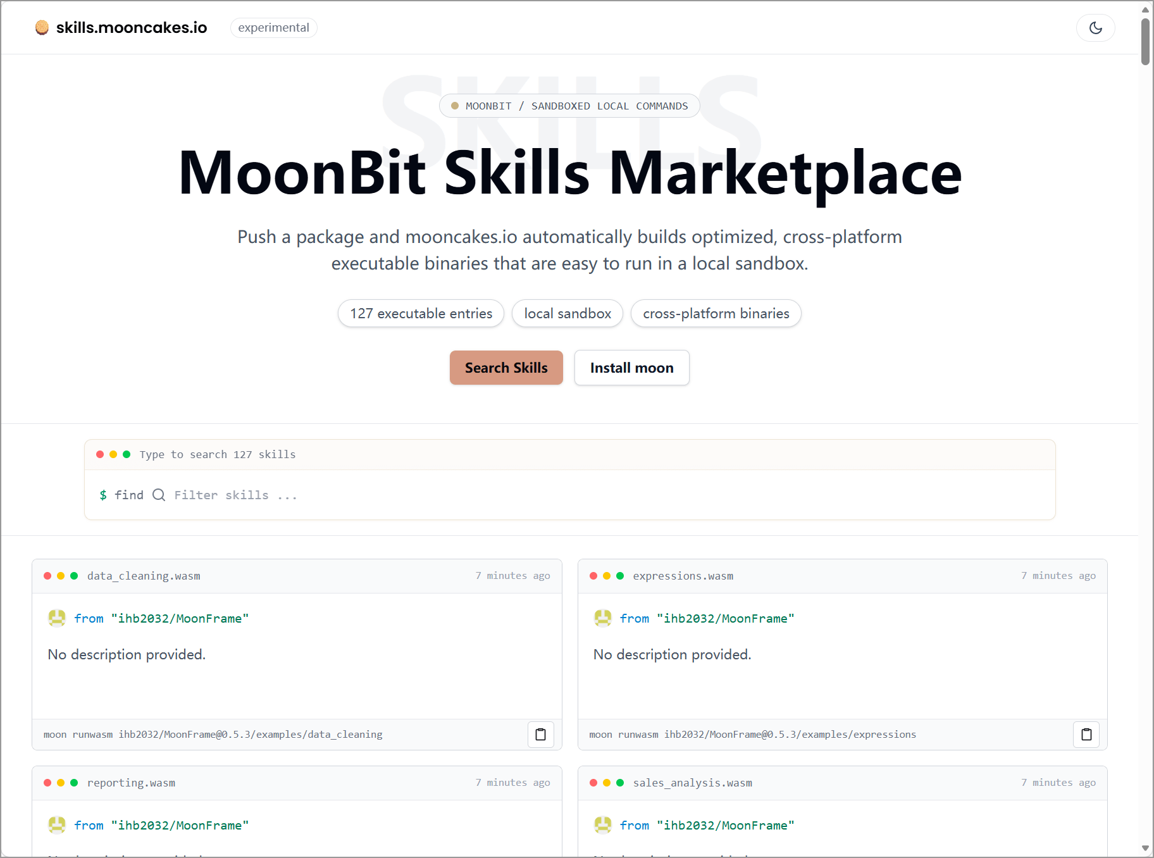
Task: Click ihb2032/MoonFrame link in sales_analysis card
Action: (726, 825)
